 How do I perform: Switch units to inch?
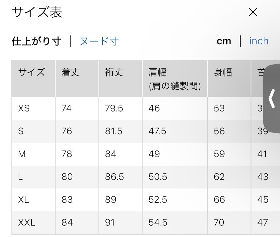[x=258, y=41]
